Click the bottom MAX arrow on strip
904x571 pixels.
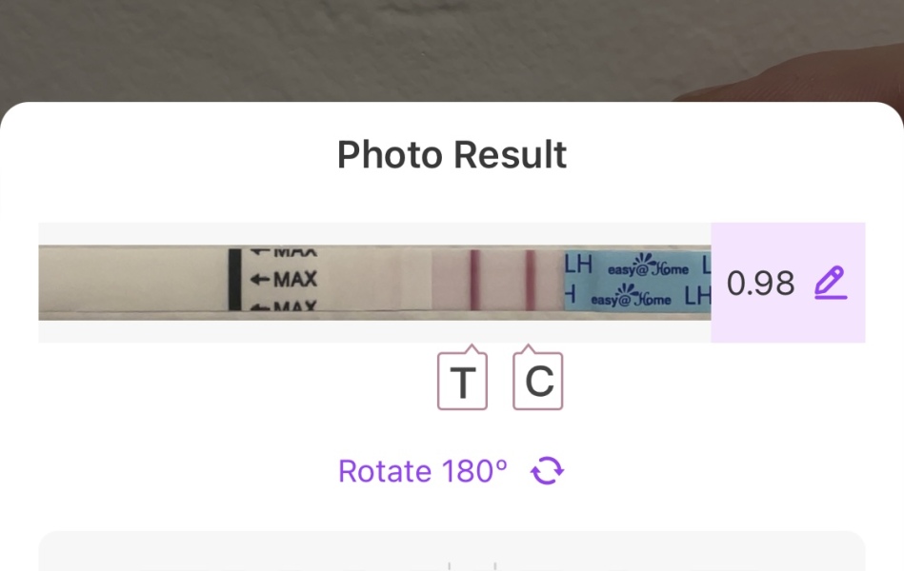click(283, 305)
